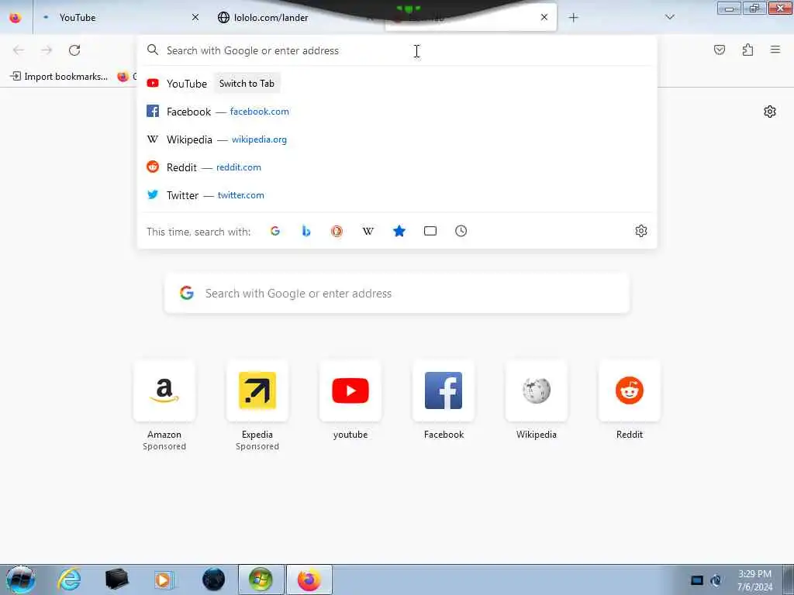Open the Windows flag taskbar button
The height and width of the screenshot is (595, 794).
tap(261, 580)
